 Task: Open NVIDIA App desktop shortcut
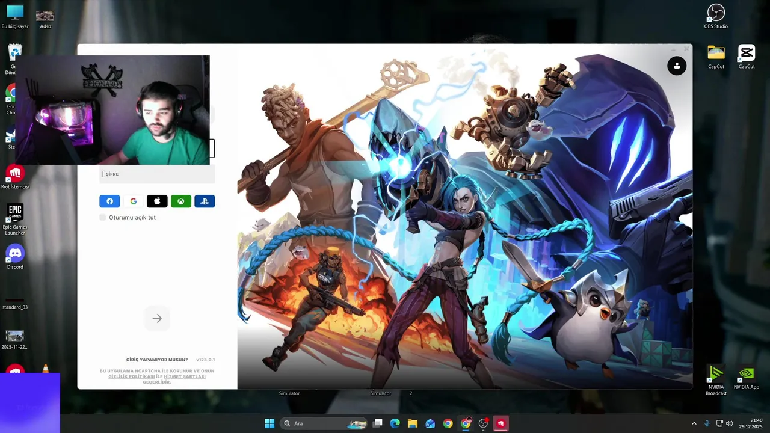(747, 379)
